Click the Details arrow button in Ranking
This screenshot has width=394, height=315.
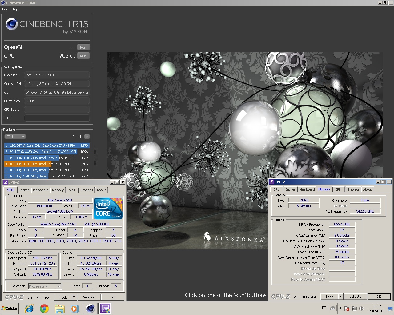(x=87, y=137)
